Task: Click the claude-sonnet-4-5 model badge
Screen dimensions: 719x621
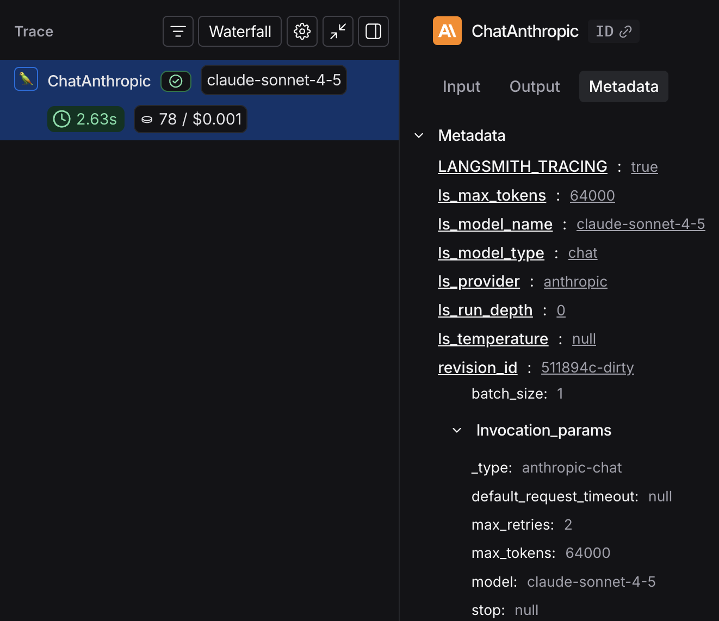Action: (274, 80)
